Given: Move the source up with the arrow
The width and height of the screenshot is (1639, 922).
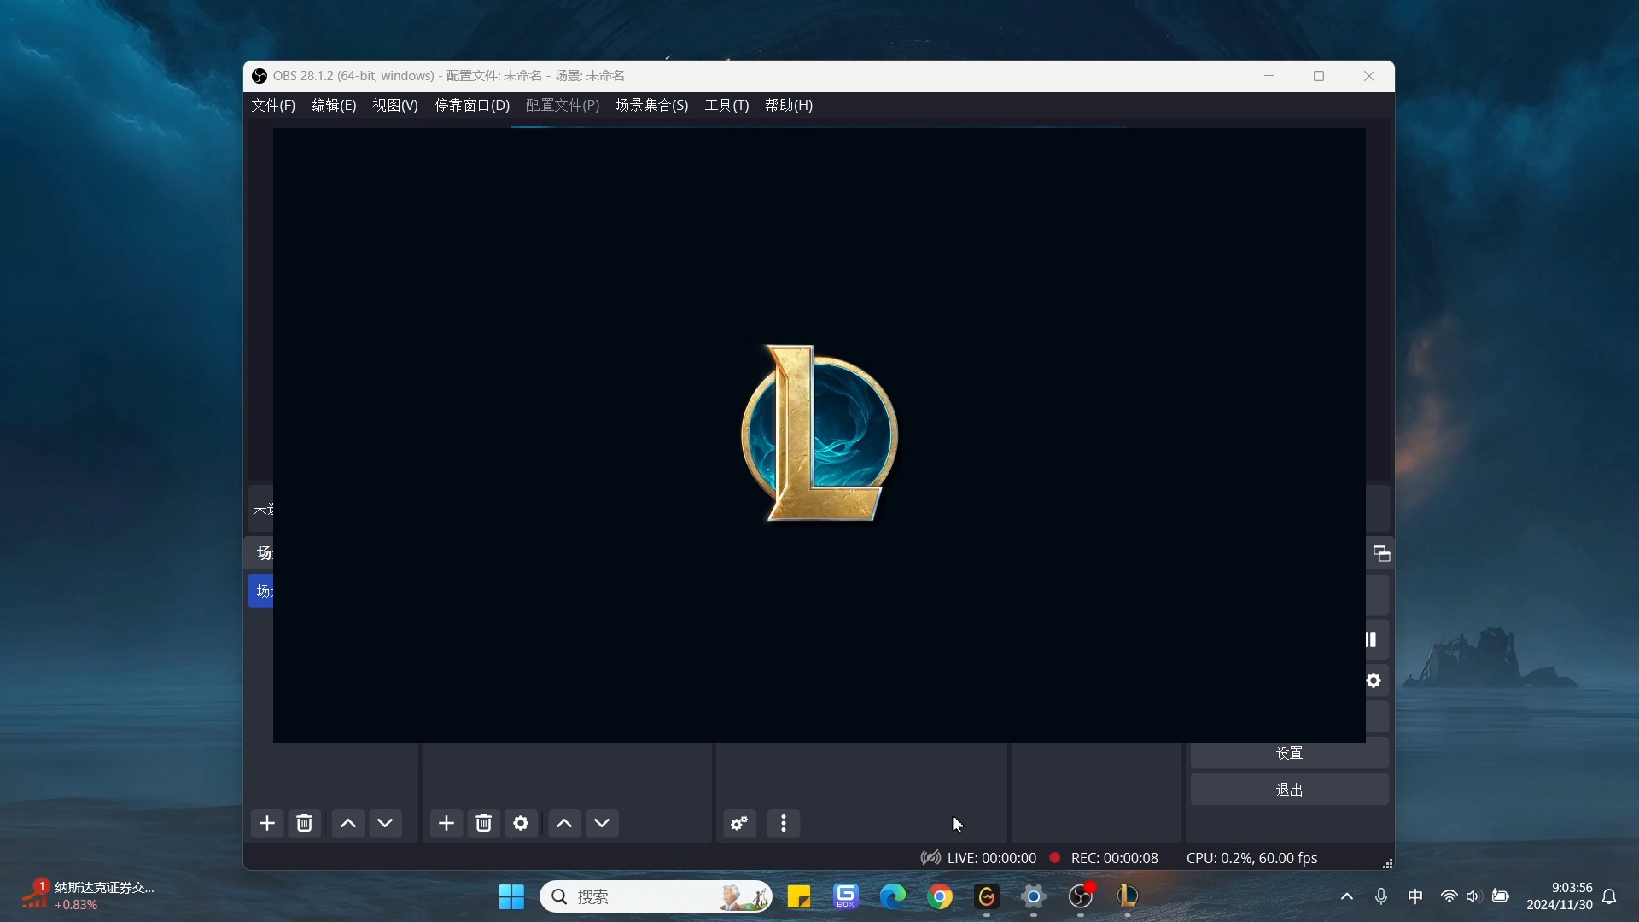Looking at the screenshot, I should tap(564, 823).
